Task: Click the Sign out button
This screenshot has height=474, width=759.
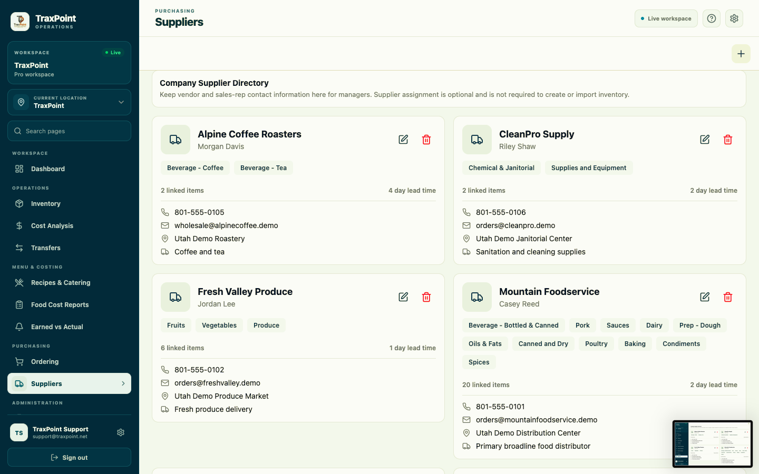Action: 69,457
